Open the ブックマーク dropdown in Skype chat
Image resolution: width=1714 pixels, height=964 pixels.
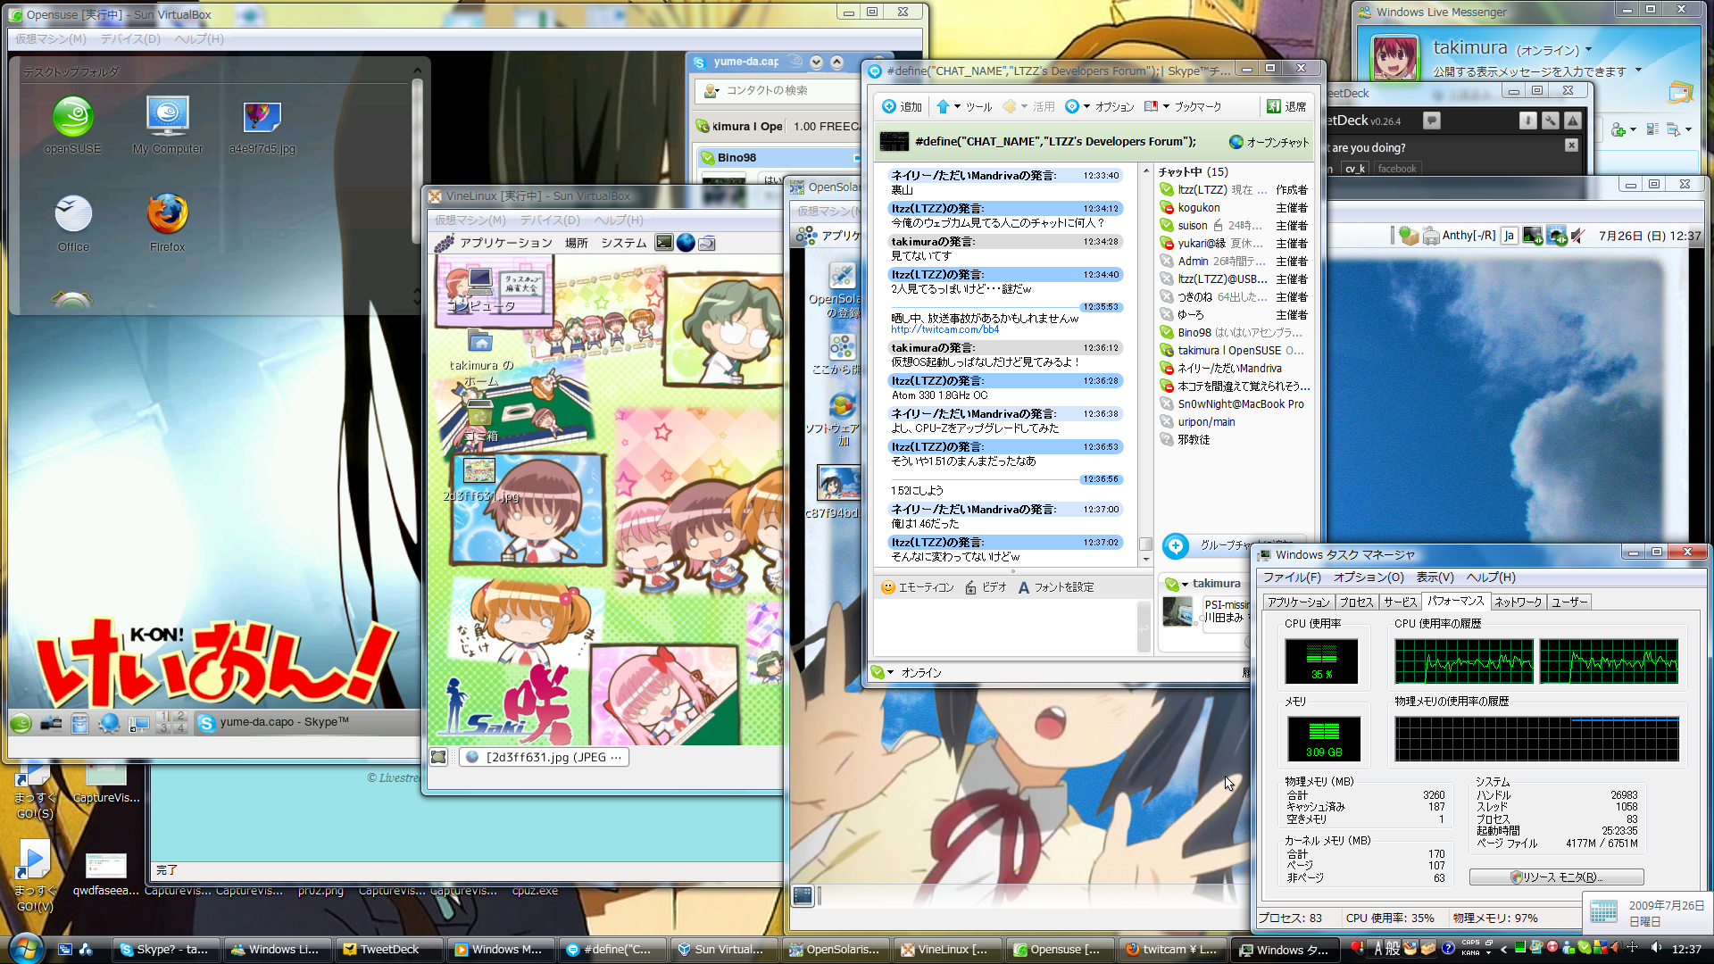coord(1182,106)
